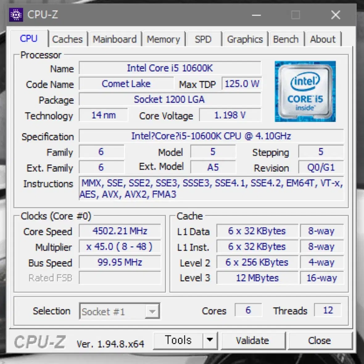
Task: Click the Model value '5'
Action: tap(213, 152)
